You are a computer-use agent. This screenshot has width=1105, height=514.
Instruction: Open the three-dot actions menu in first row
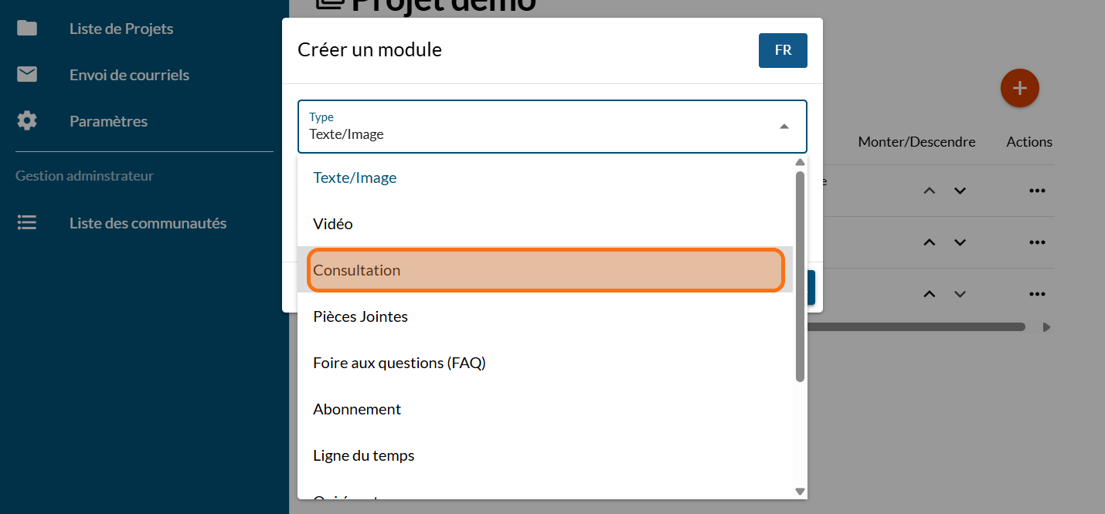click(x=1037, y=191)
